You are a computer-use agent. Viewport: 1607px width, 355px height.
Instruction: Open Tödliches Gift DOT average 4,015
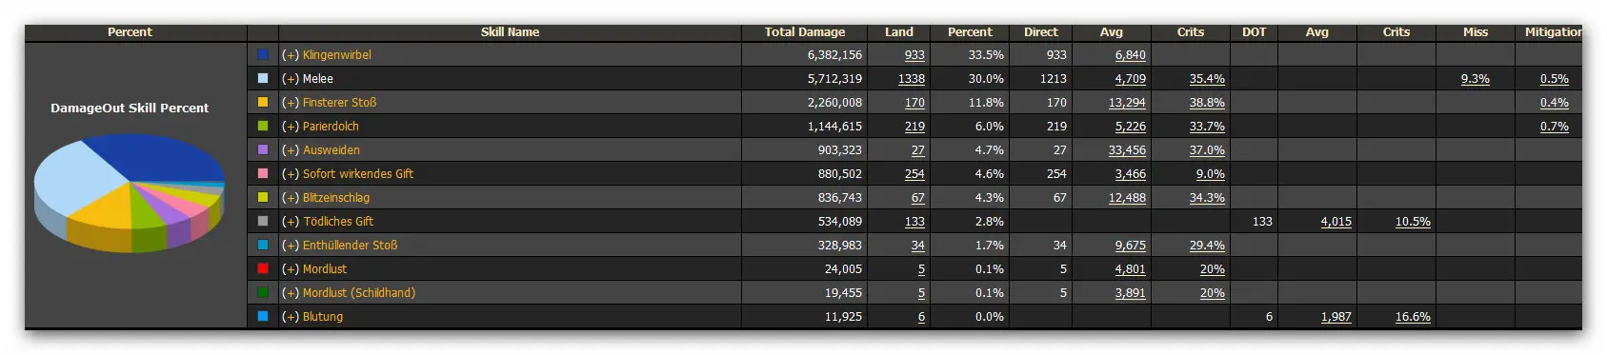pyautogui.click(x=1336, y=222)
